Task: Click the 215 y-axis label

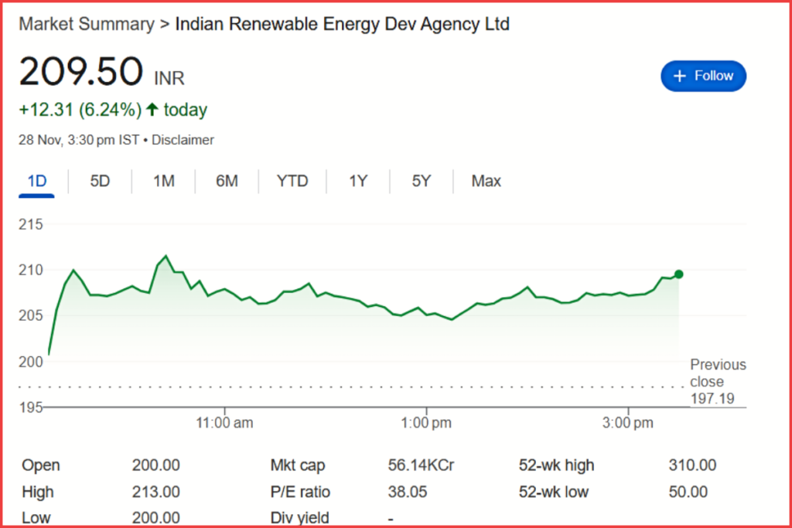Action: click(31, 224)
